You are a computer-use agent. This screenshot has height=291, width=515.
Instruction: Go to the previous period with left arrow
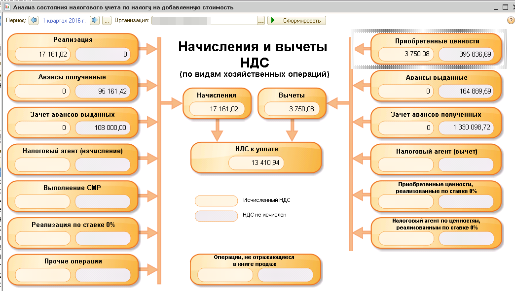click(x=33, y=21)
